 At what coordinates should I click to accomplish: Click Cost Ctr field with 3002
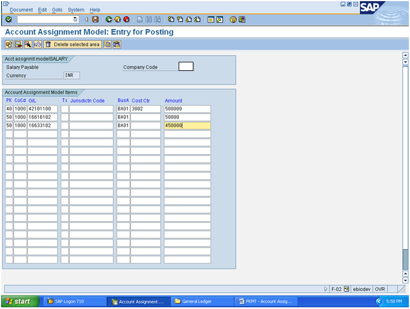click(x=146, y=109)
